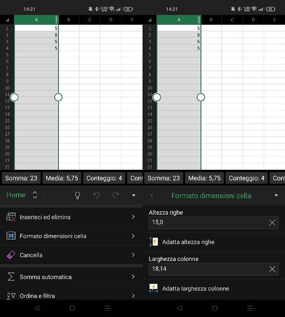285x317 pixels.
Task: Click Adatta larghezza colonne button
Action: click(214, 288)
